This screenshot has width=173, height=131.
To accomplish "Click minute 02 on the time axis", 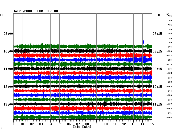I will point(32,124).
